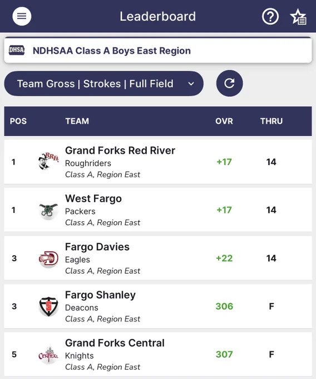Open Fargo Davies team name
The image size is (316, 379).
[97, 247]
